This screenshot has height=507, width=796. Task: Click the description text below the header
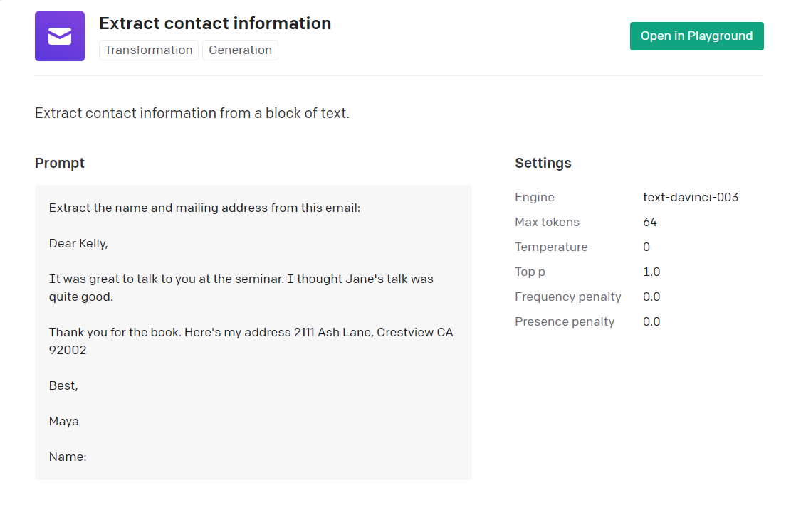coord(192,113)
